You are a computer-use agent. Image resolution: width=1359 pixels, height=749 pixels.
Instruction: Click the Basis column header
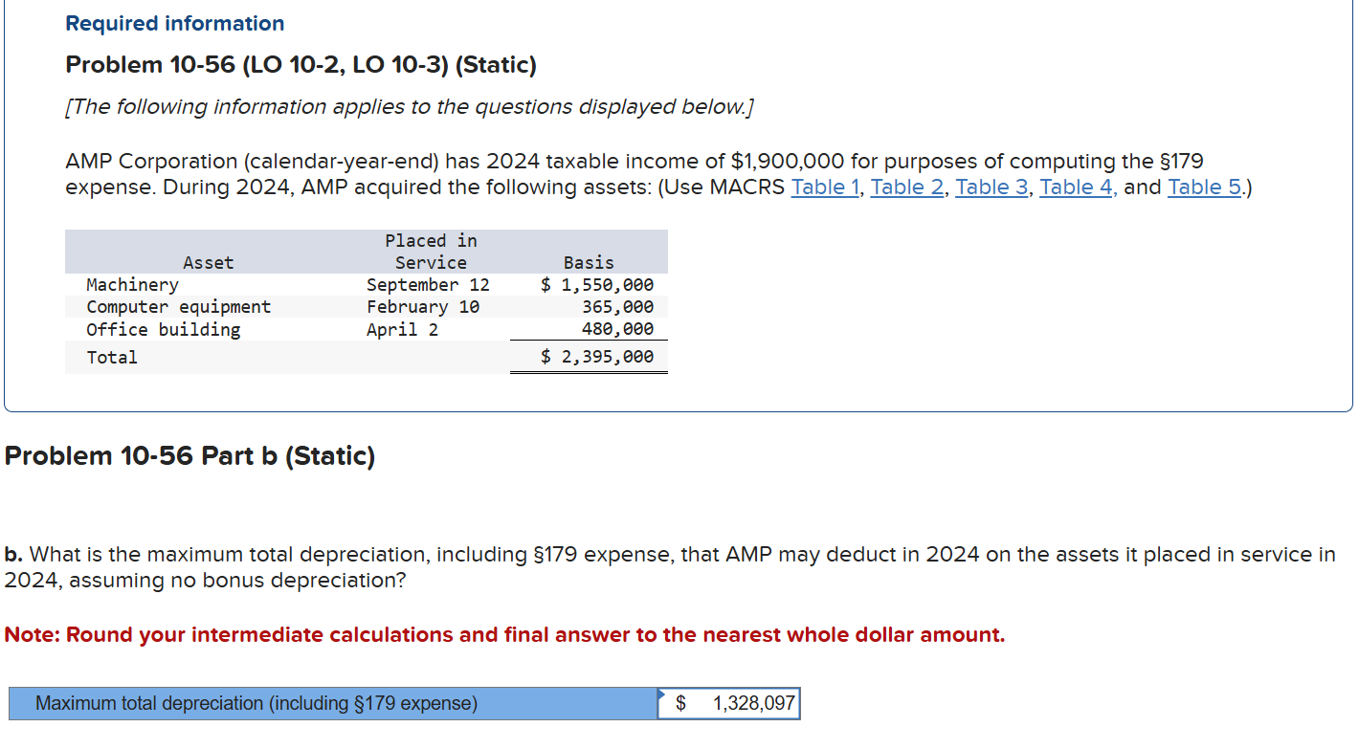pyautogui.click(x=588, y=261)
